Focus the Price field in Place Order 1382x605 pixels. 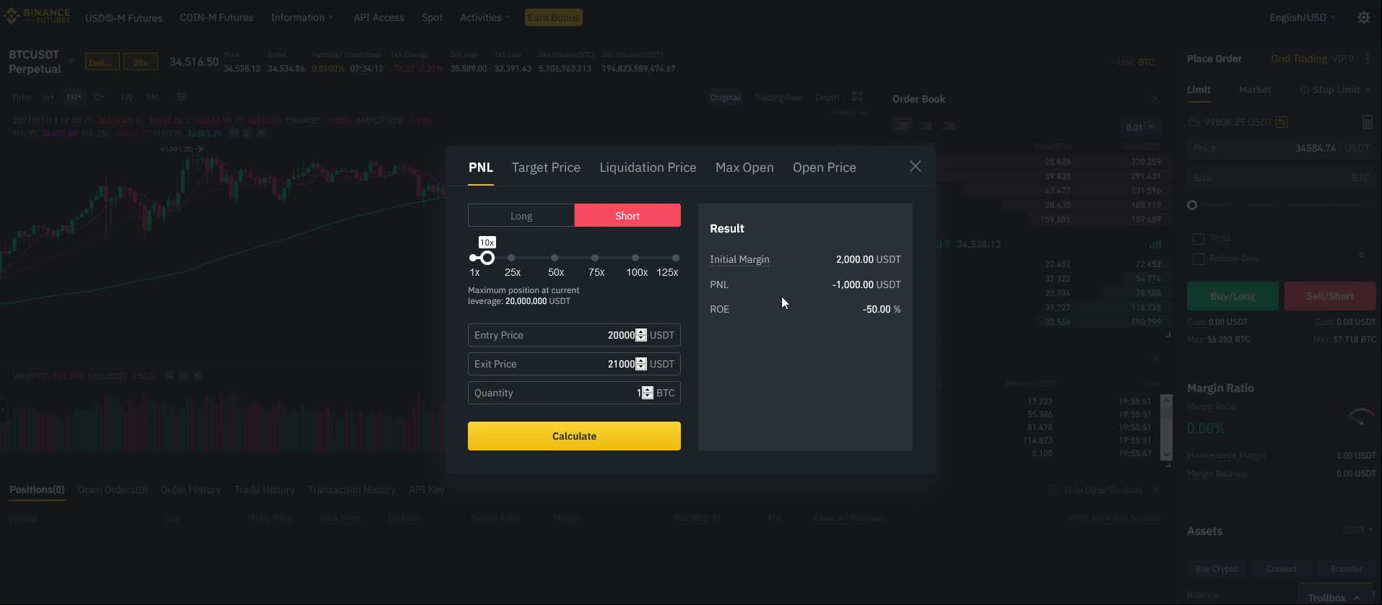click(1281, 148)
